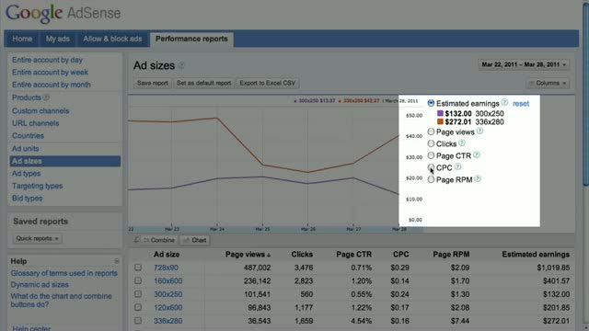Check the 120x600 row checkbox
589x331 pixels.
pos(138,307)
